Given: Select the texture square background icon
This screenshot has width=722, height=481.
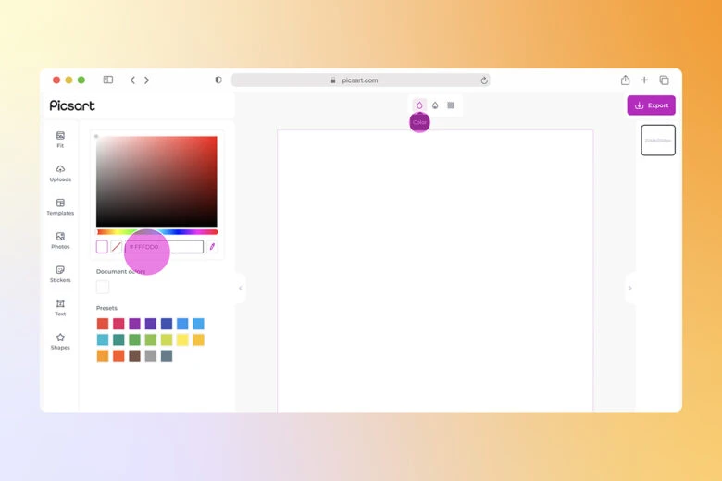Looking at the screenshot, I should coord(451,105).
